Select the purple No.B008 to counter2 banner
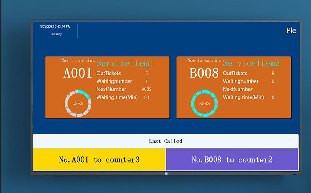Screen dimensions: 311x193 (x=232, y=159)
